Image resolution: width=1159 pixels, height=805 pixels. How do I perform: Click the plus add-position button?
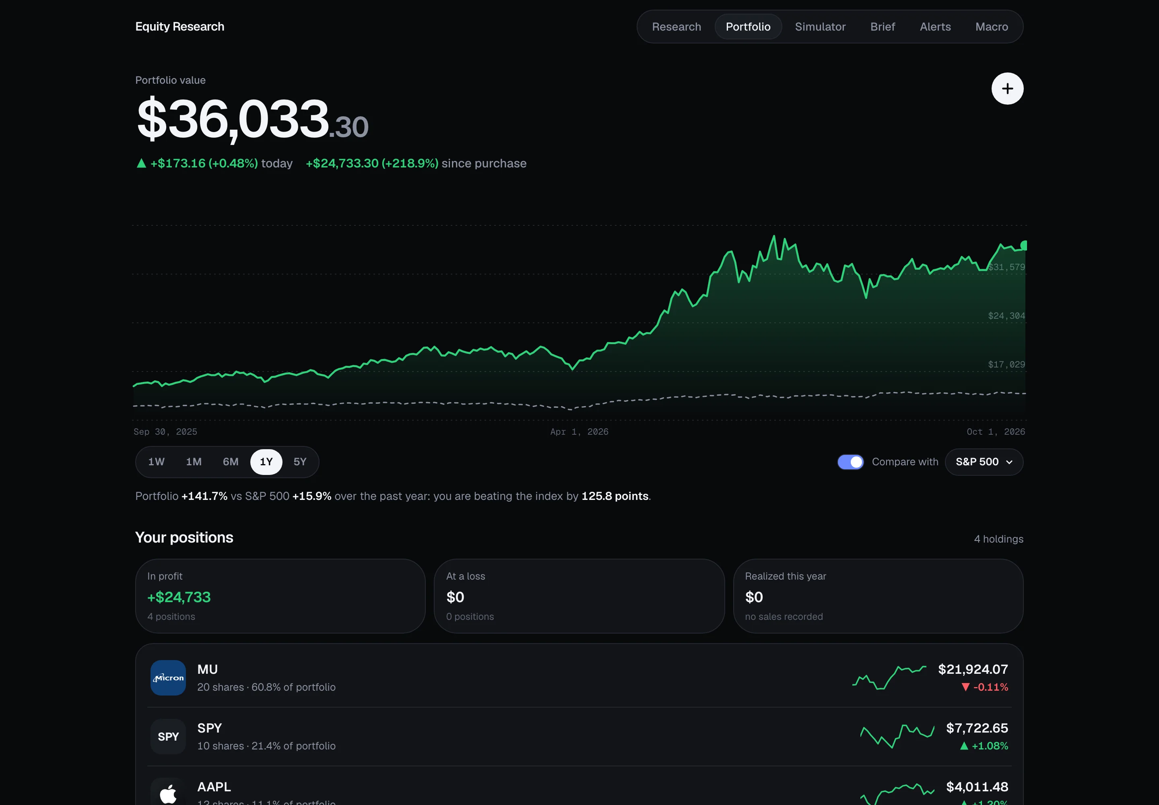[1007, 89]
